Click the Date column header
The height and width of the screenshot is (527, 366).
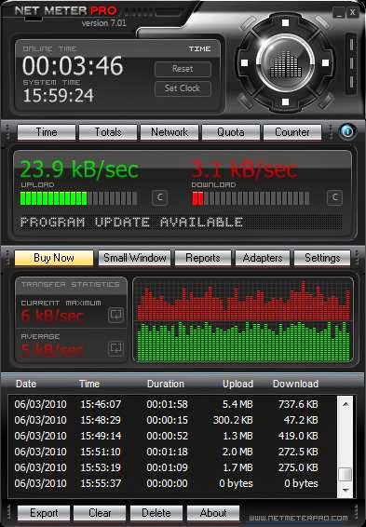[x=26, y=384]
